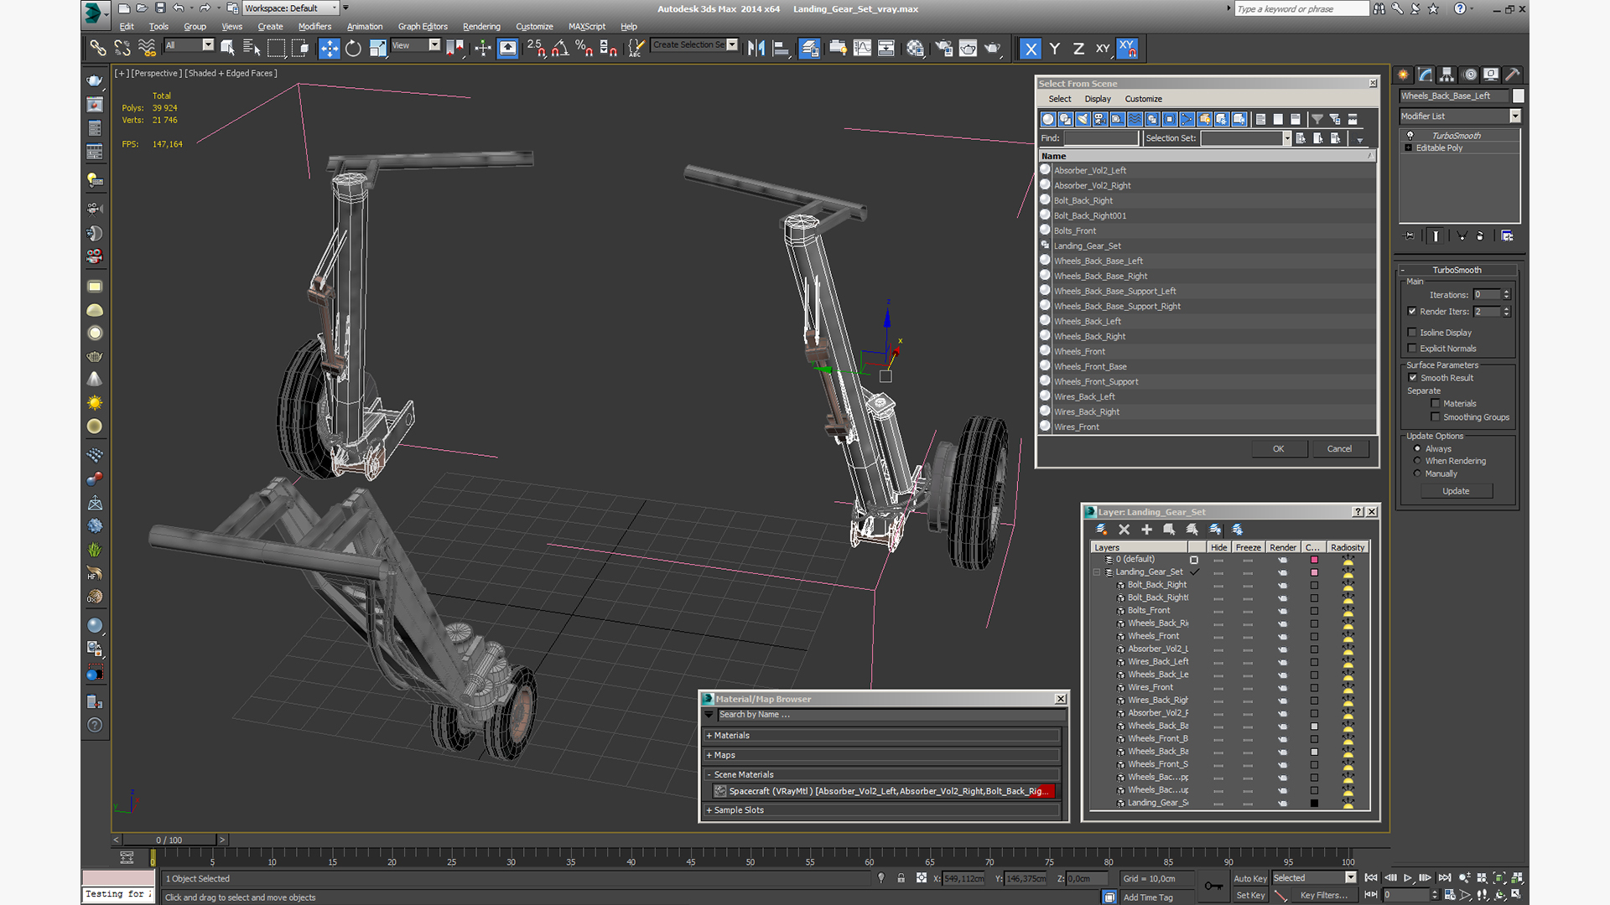Click the Align tool icon
The height and width of the screenshot is (905, 1610).
[781, 48]
